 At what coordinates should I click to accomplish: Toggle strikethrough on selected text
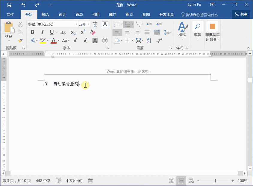63,32
